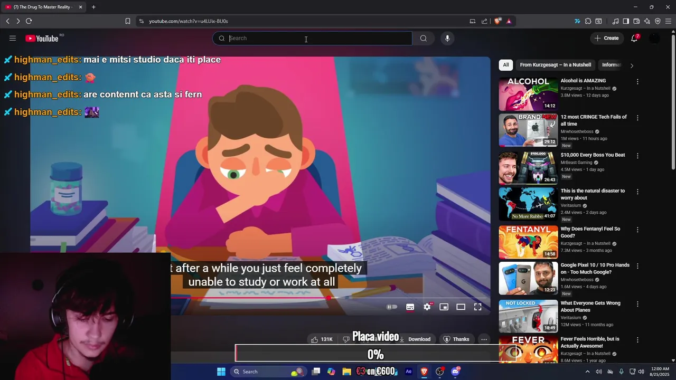Select the All filter chip
The width and height of the screenshot is (676, 380).
506,65
